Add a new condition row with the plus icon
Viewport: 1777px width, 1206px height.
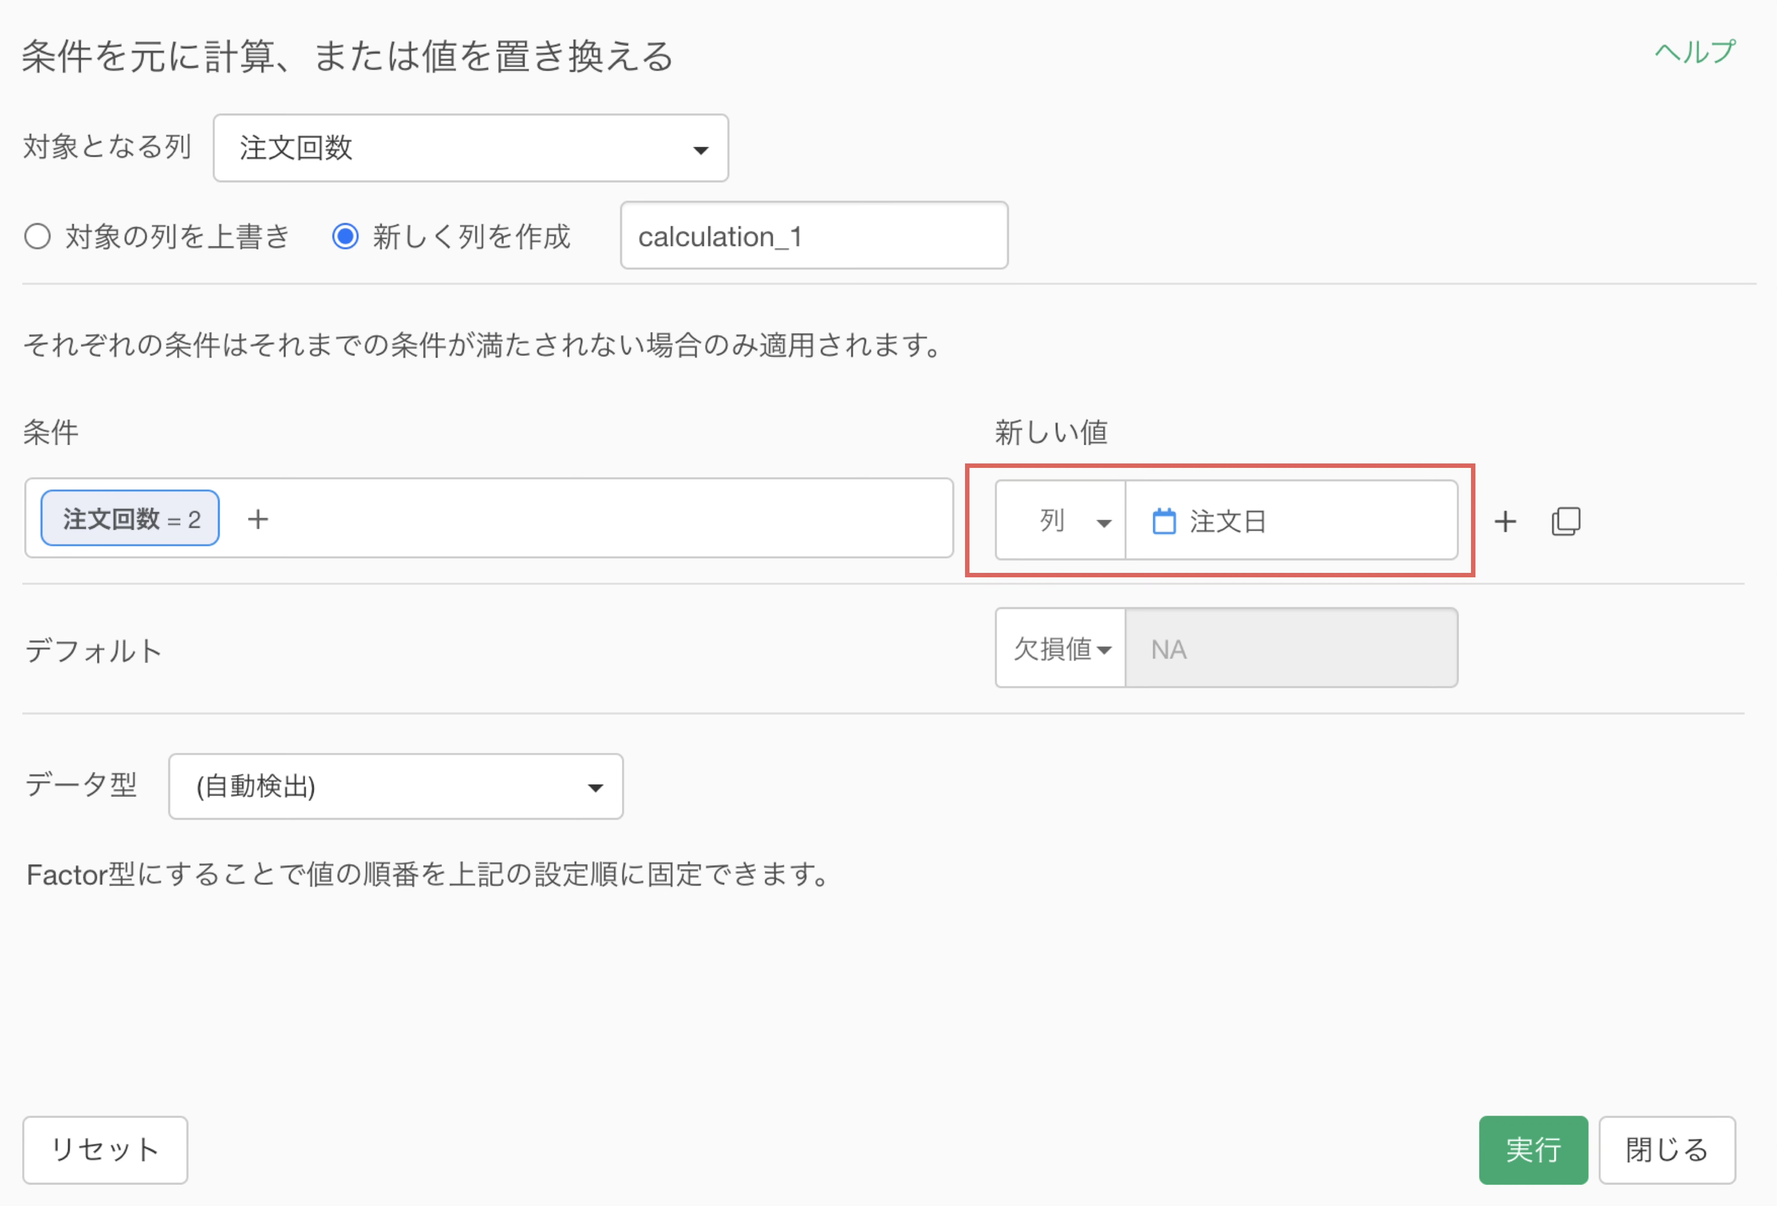click(1505, 521)
